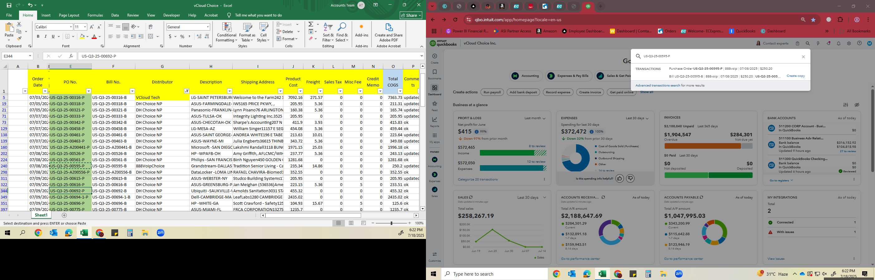Screen dimensions: 875x280
Task: Click the AutoSum sigma icon
Action: coord(311,24)
